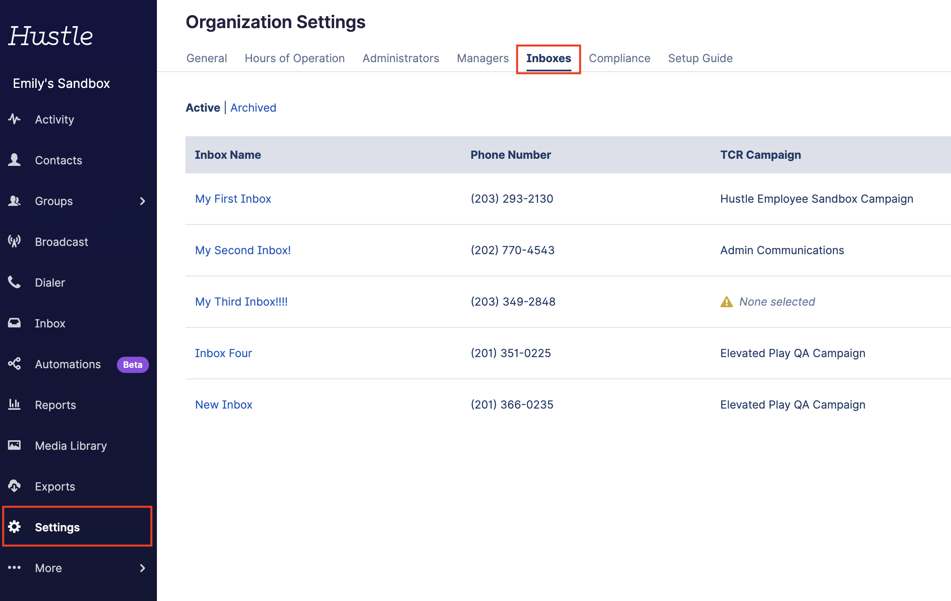Open the Inbox tray icon
Image resolution: width=951 pixels, height=601 pixels.
pyautogui.click(x=14, y=323)
